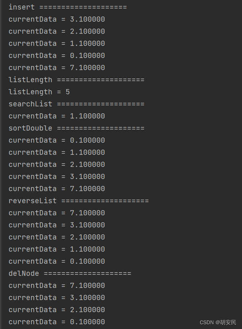This screenshot has height=329, width=242.
Task: Click the 'listLength = 5' output line
Action: pyautogui.click(x=39, y=92)
